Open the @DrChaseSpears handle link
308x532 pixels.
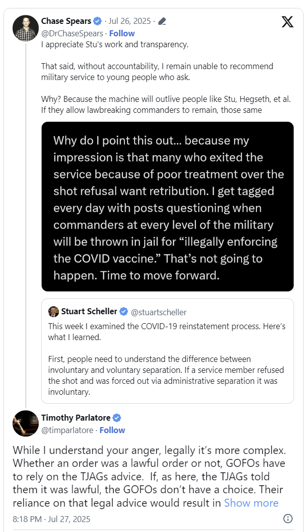coord(72,33)
